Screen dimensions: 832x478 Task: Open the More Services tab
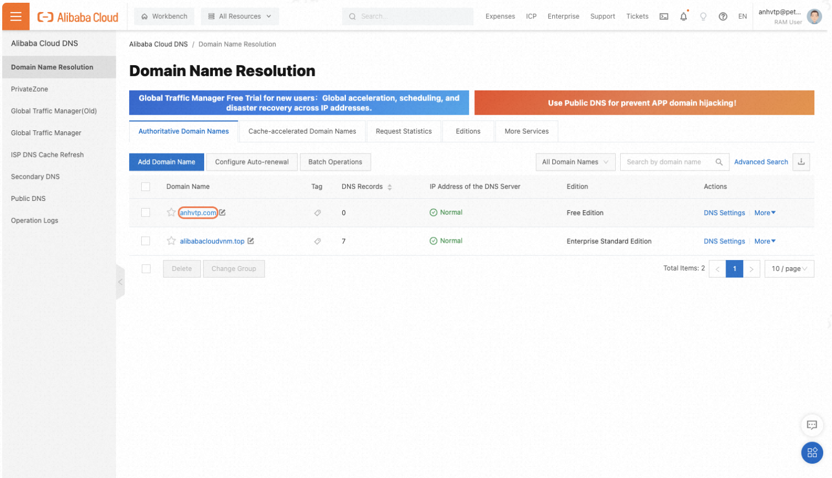click(526, 131)
